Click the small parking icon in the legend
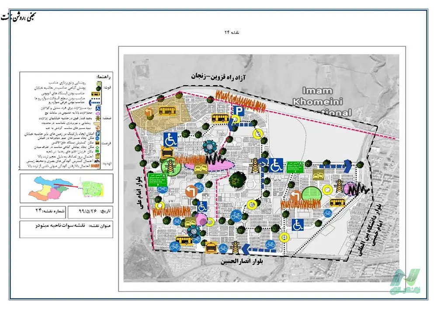Viewport: 437px width, 309px height. point(97,135)
